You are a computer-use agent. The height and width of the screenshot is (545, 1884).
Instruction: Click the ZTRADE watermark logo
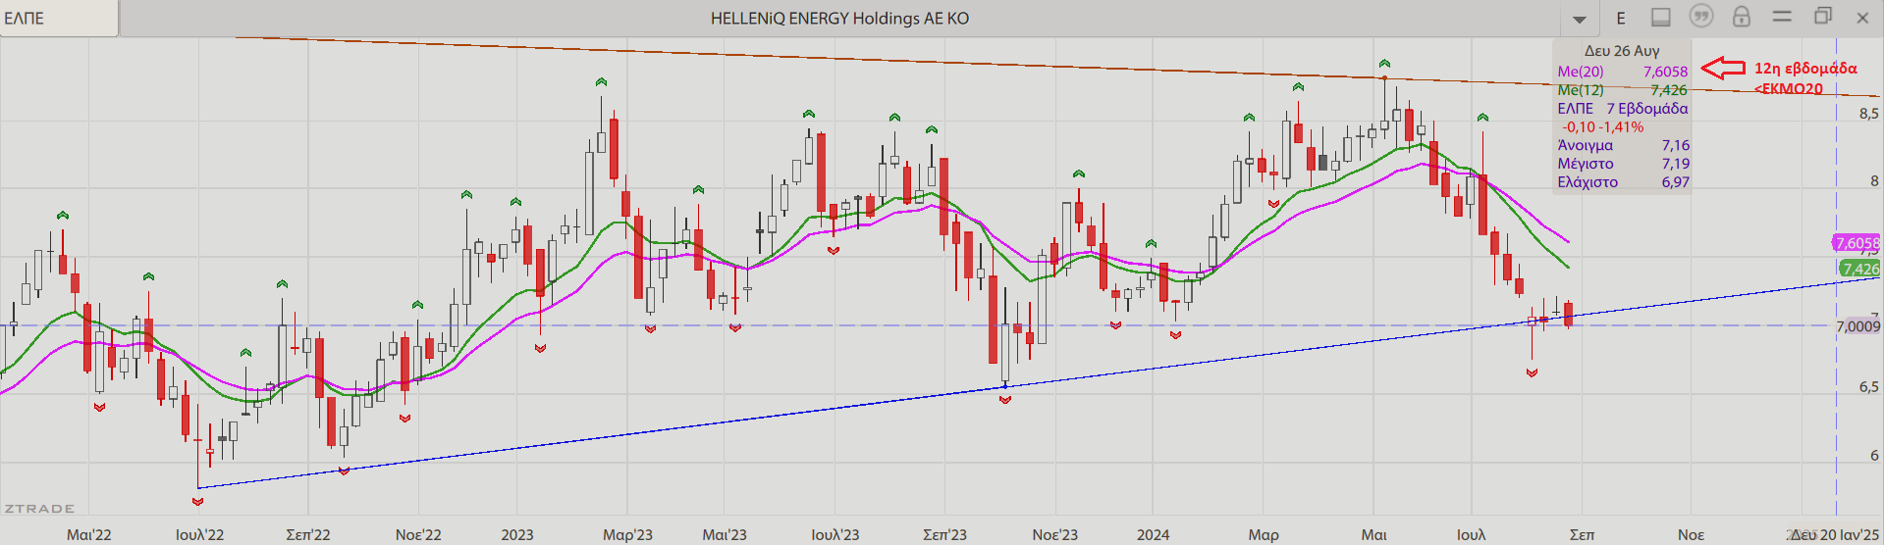pos(39,509)
